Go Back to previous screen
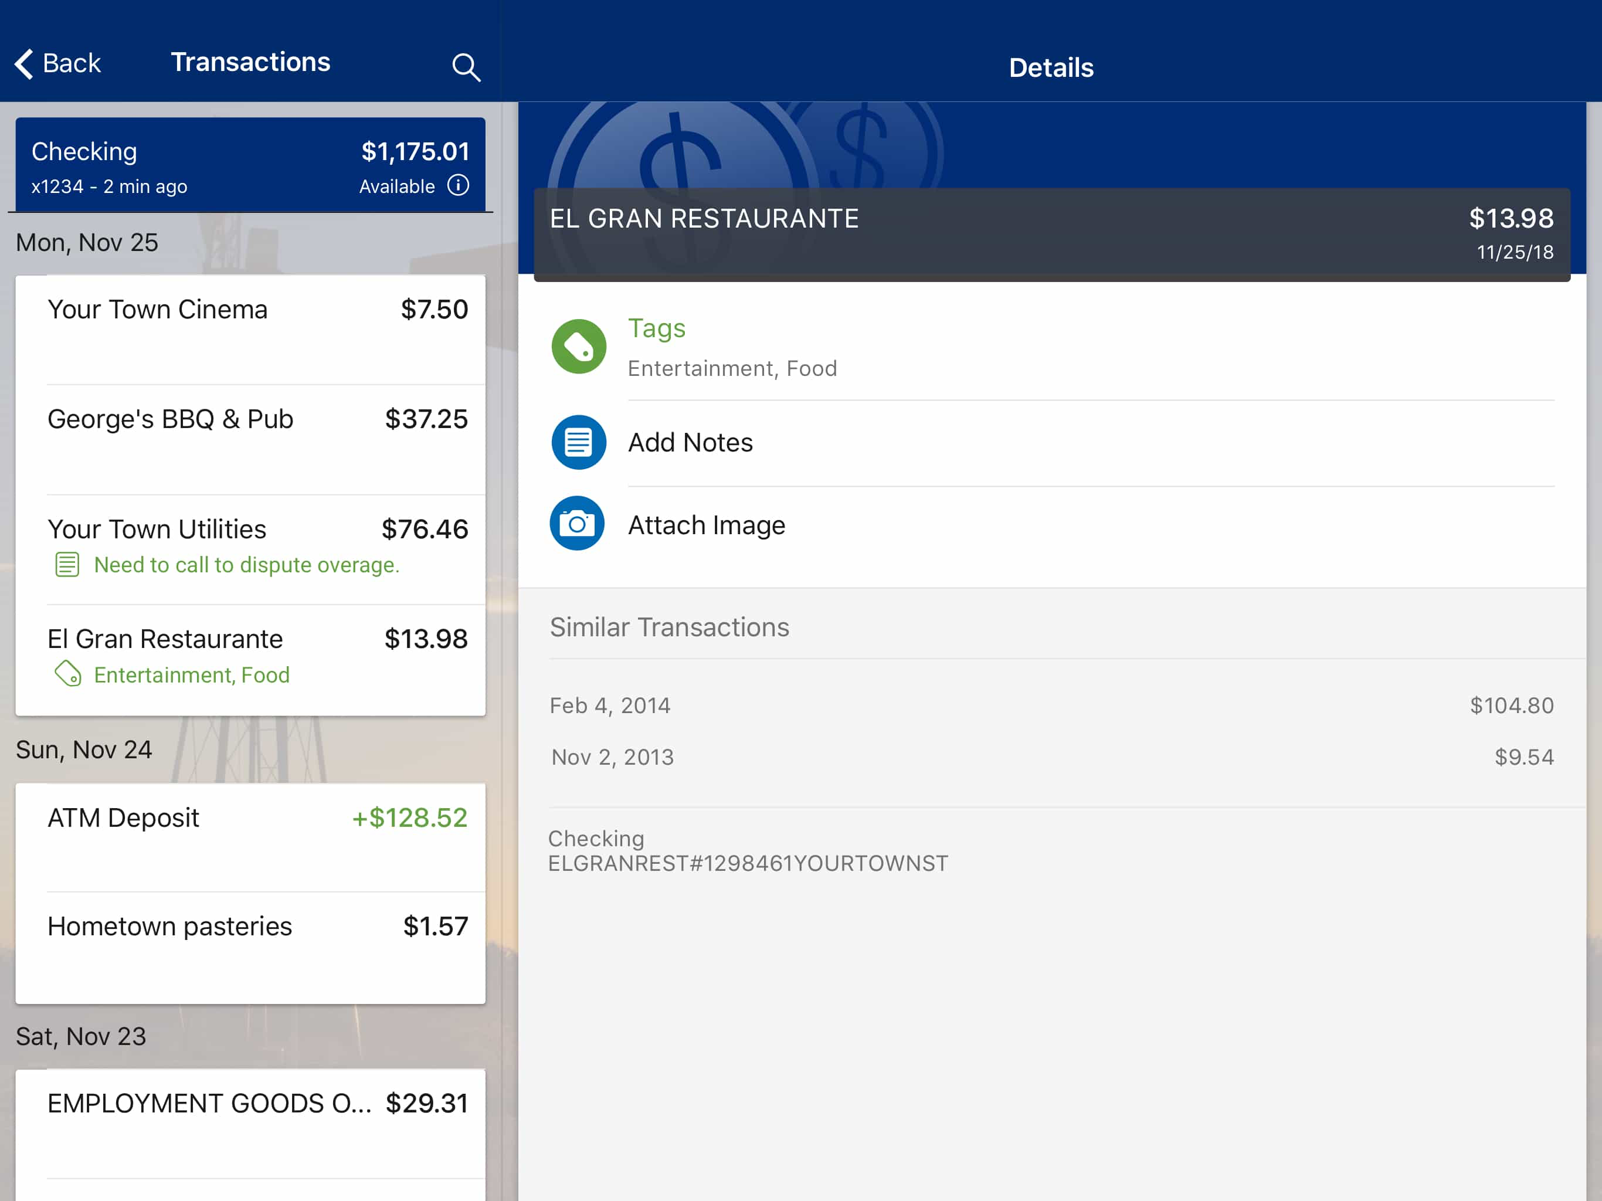 point(58,64)
